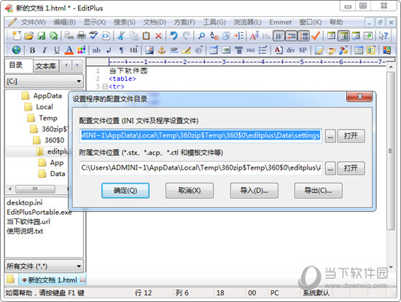
Task: Switch to the 文本库 tab
Action: click(x=45, y=66)
